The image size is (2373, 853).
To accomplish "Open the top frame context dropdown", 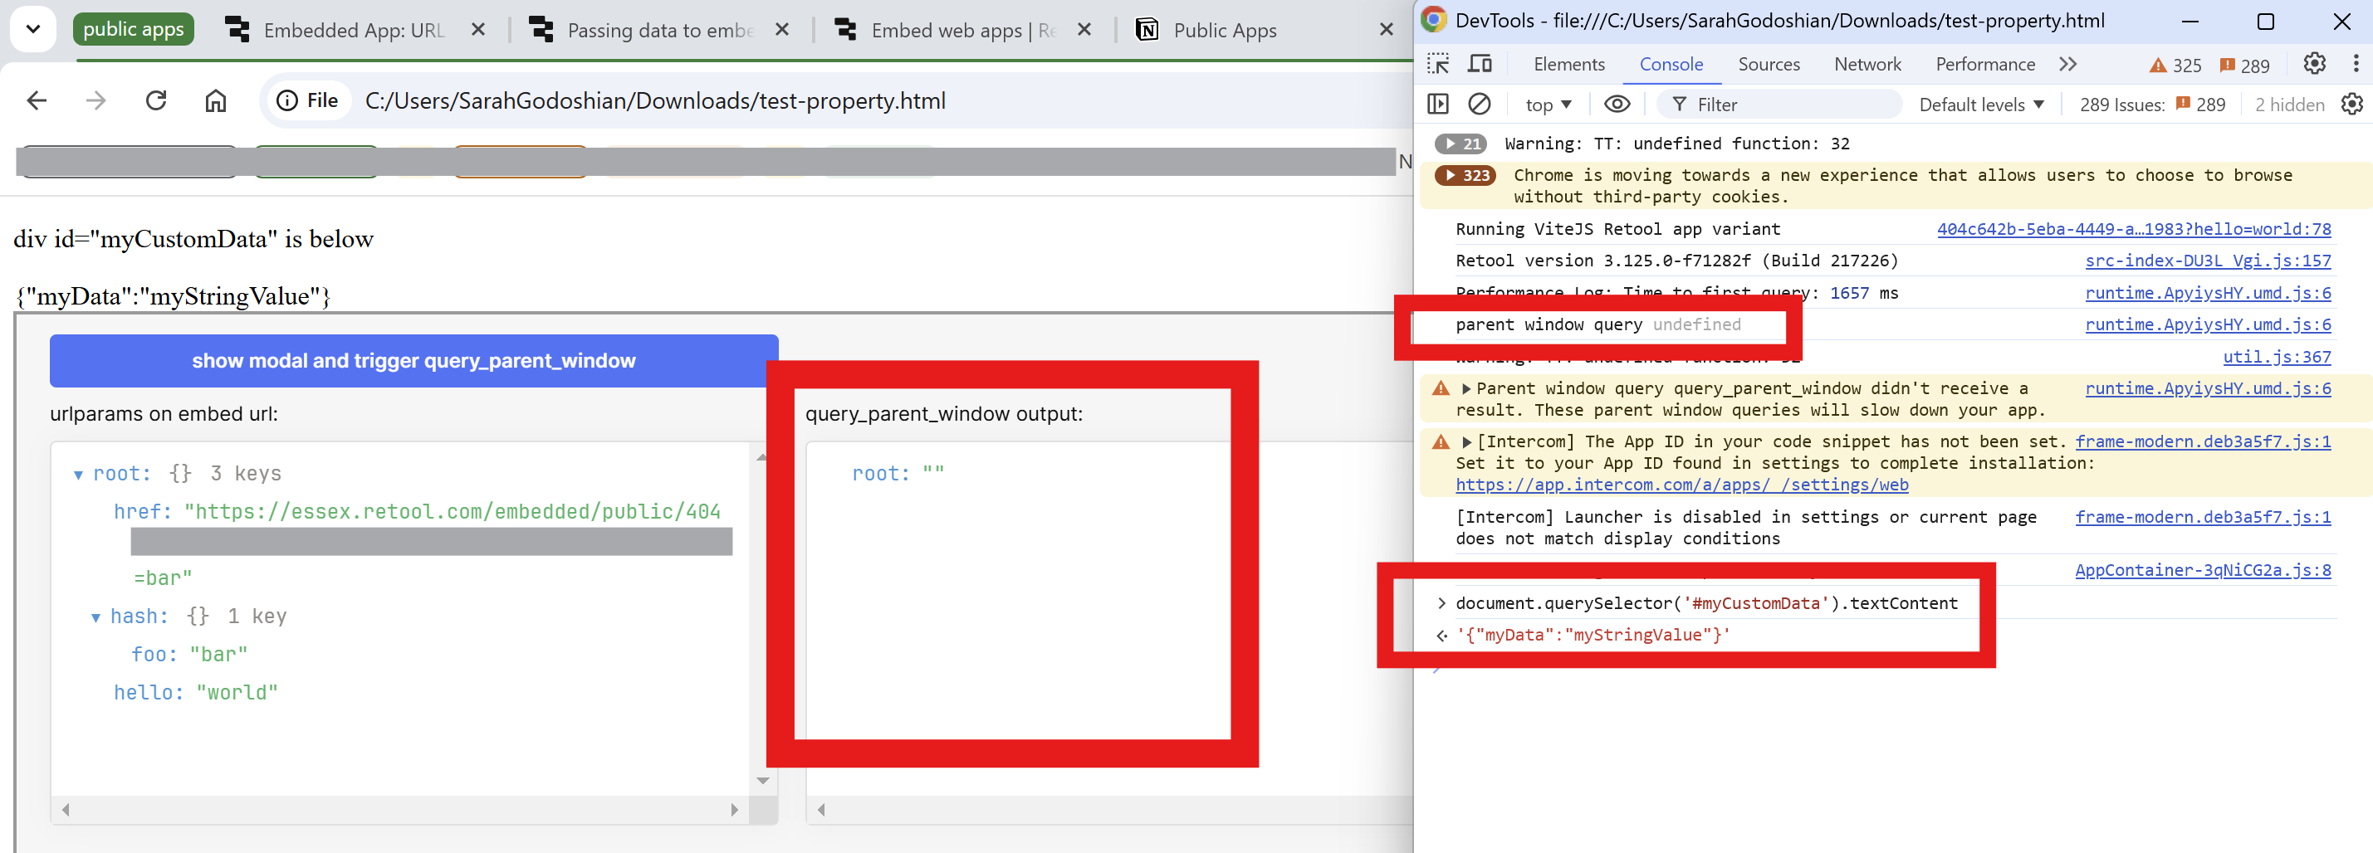I will pyautogui.click(x=1547, y=104).
